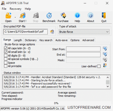
Task: Select the Range tab
Action: (7, 40)
